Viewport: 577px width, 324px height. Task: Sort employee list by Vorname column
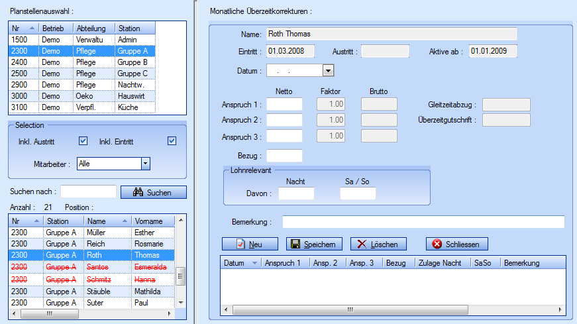click(152, 221)
